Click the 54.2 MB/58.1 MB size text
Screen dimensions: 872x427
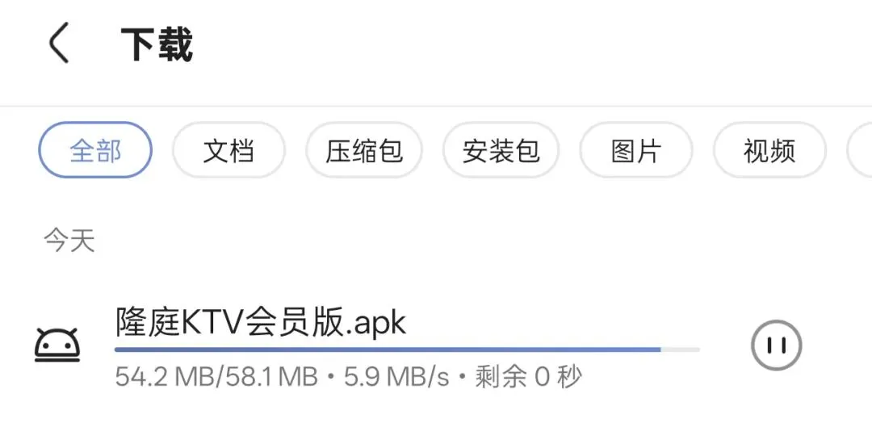coord(216,378)
